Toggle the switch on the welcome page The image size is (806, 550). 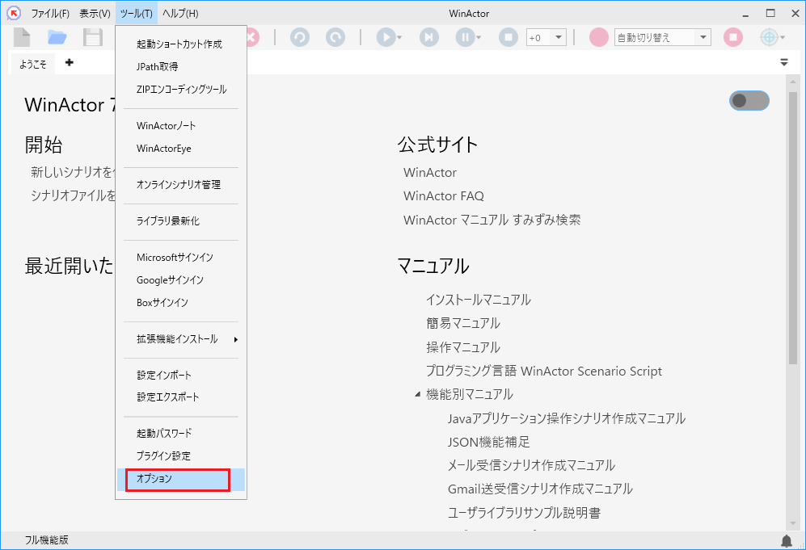pos(749,101)
